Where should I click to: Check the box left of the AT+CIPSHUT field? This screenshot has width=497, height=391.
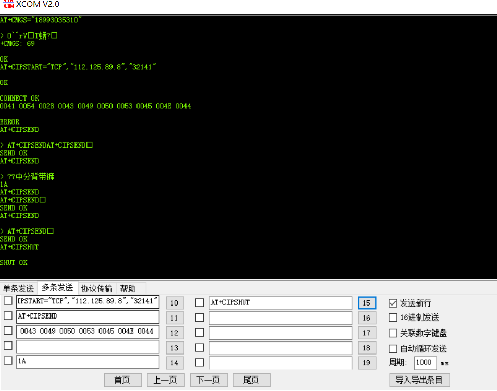200,302
